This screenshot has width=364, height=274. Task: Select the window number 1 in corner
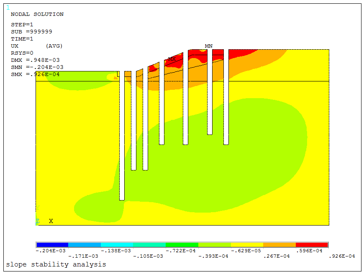(x=8, y=7)
